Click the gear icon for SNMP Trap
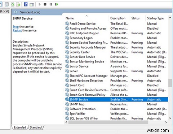The width and height of the screenshot is (173, 134). pyautogui.click(x=67, y=104)
